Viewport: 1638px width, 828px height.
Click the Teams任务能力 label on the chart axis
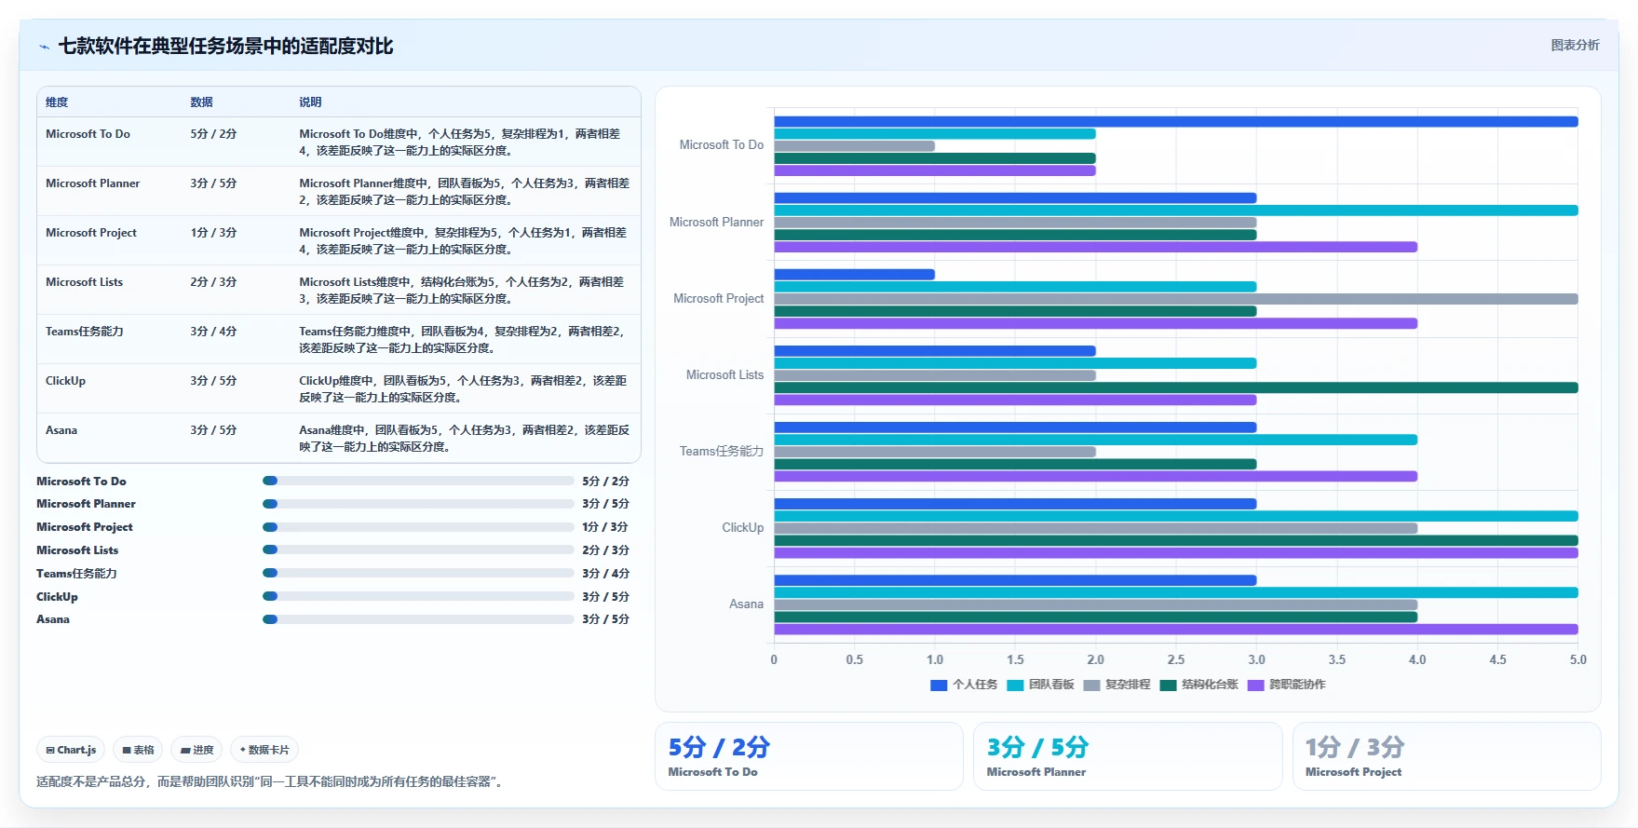point(722,452)
